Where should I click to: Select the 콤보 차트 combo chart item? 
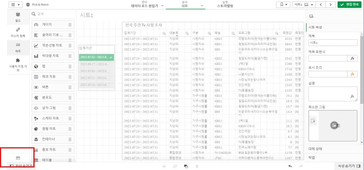point(53,150)
